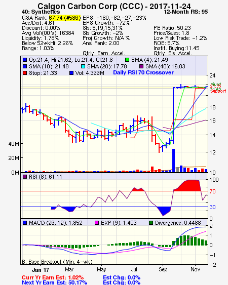
Task: Click the 'Next Yr Earn Est: 50.17%' text
Action: (x=54, y=282)
